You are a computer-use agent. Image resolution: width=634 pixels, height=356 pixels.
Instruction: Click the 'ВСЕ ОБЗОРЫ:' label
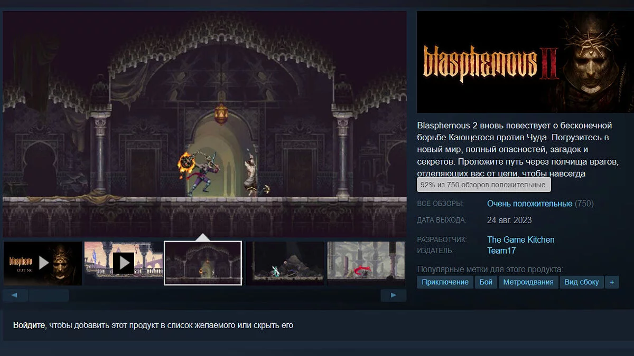(x=440, y=204)
